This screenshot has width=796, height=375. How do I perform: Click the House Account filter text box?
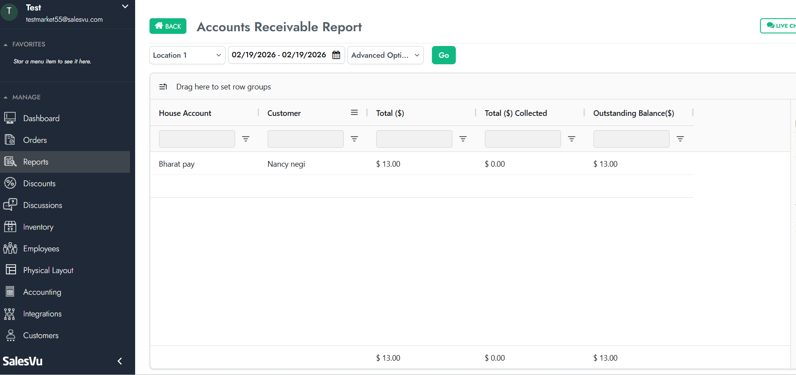point(197,139)
